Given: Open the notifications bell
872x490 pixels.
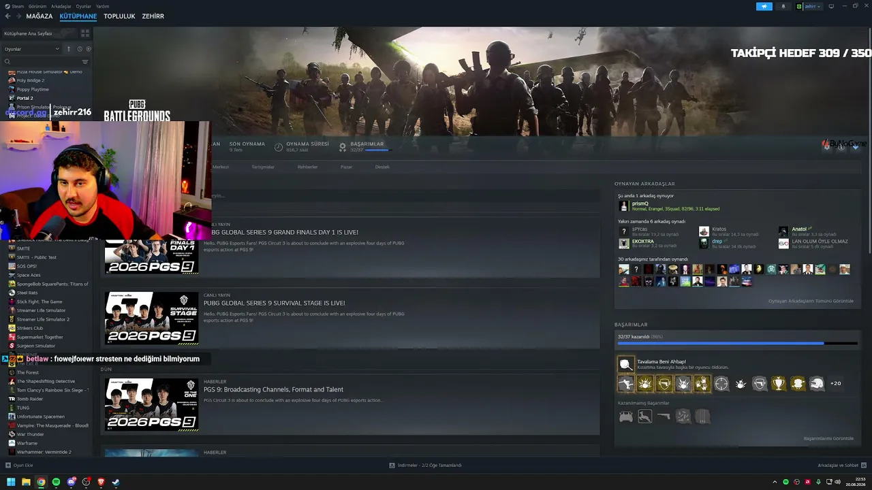Looking at the screenshot, I should click(783, 6).
